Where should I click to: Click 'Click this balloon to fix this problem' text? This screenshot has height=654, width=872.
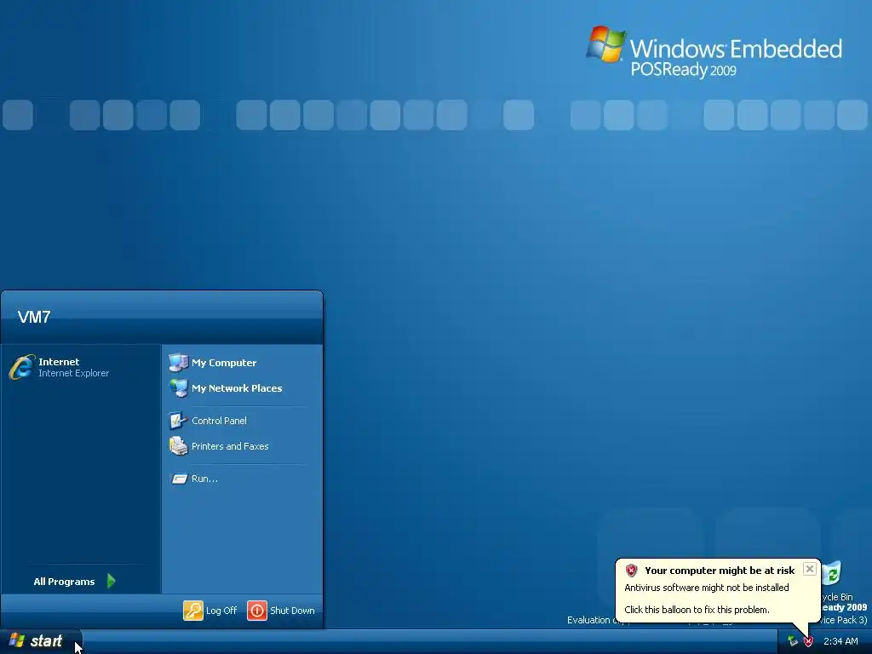697,610
